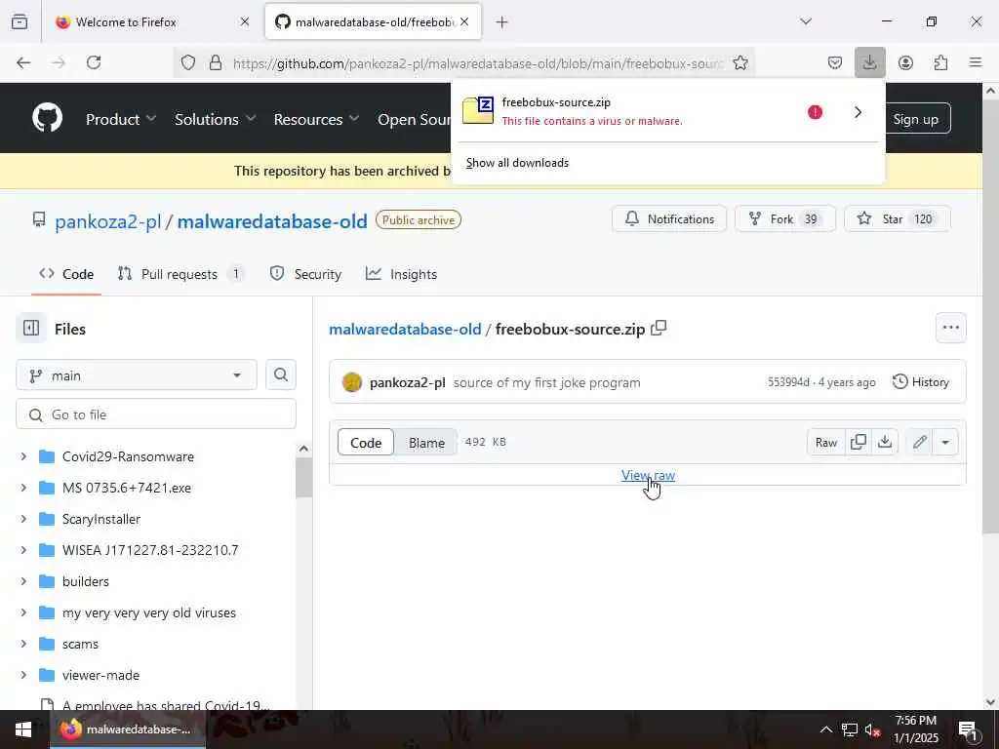999x749 pixels.
Task: Open the Product menu
Action: coord(121,119)
